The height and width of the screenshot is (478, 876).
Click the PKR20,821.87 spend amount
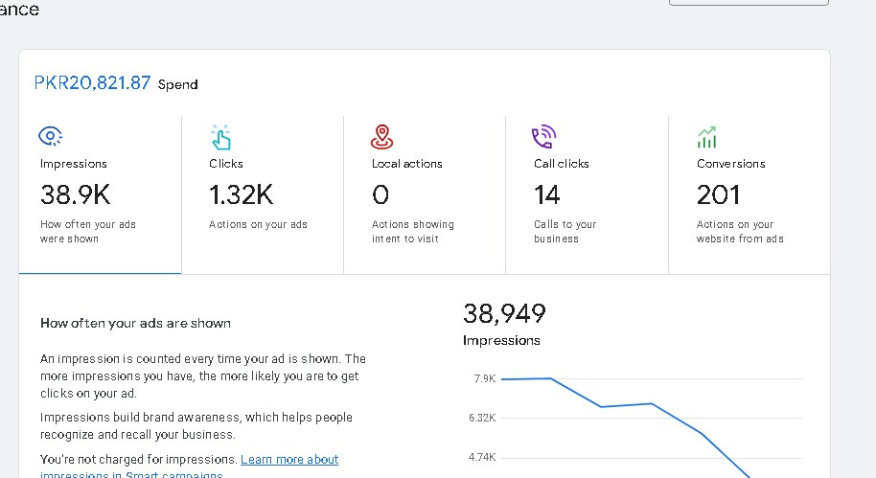[x=92, y=83]
